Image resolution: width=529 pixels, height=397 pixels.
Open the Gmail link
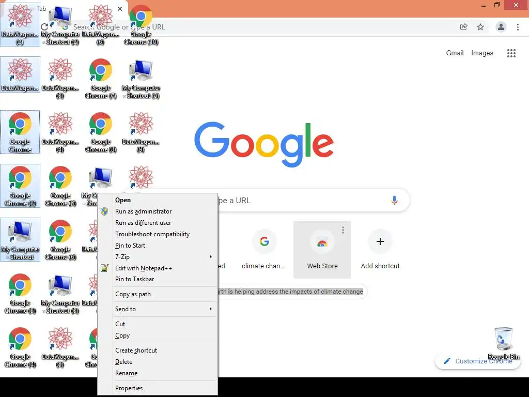coord(455,53)
